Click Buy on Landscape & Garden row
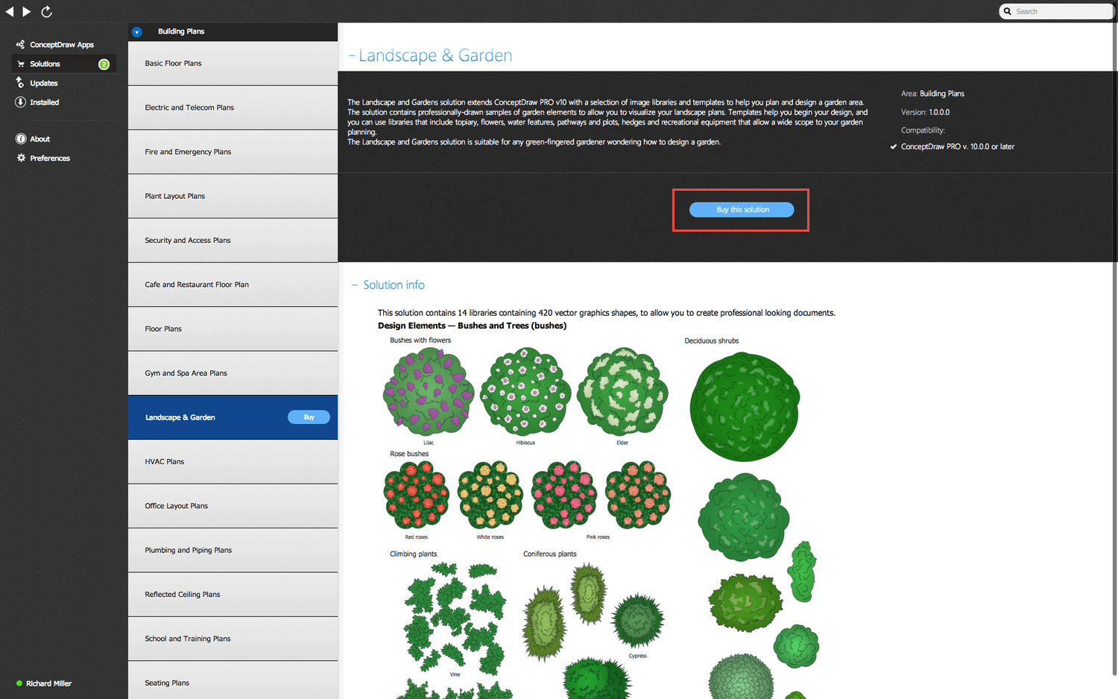 click(309, 417)
